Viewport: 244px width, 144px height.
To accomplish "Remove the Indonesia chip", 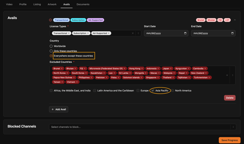I will pos(158,69).
